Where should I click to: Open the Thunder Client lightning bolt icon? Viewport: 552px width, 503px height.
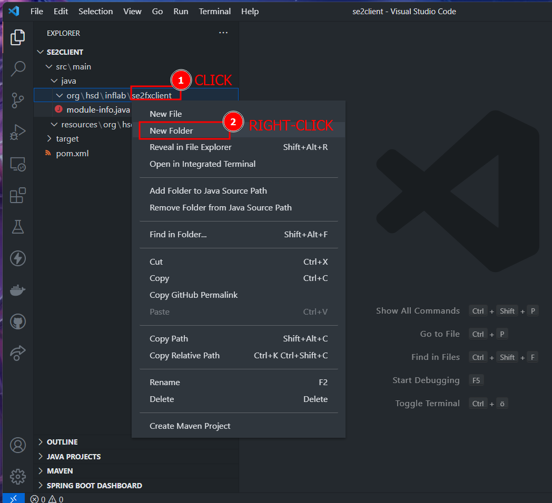[17, 258]
